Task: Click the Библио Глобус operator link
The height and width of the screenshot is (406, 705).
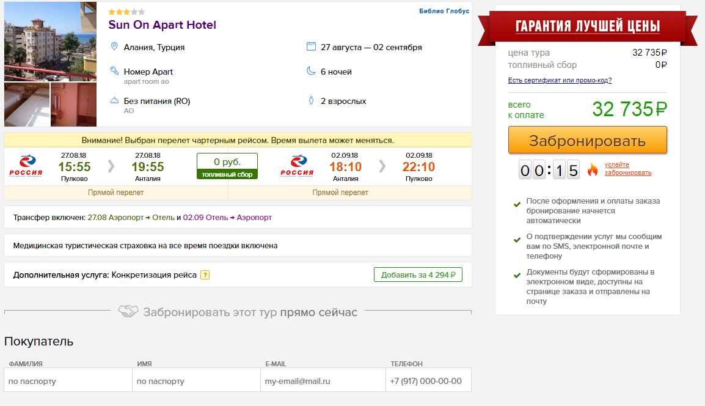Action: 444,11
